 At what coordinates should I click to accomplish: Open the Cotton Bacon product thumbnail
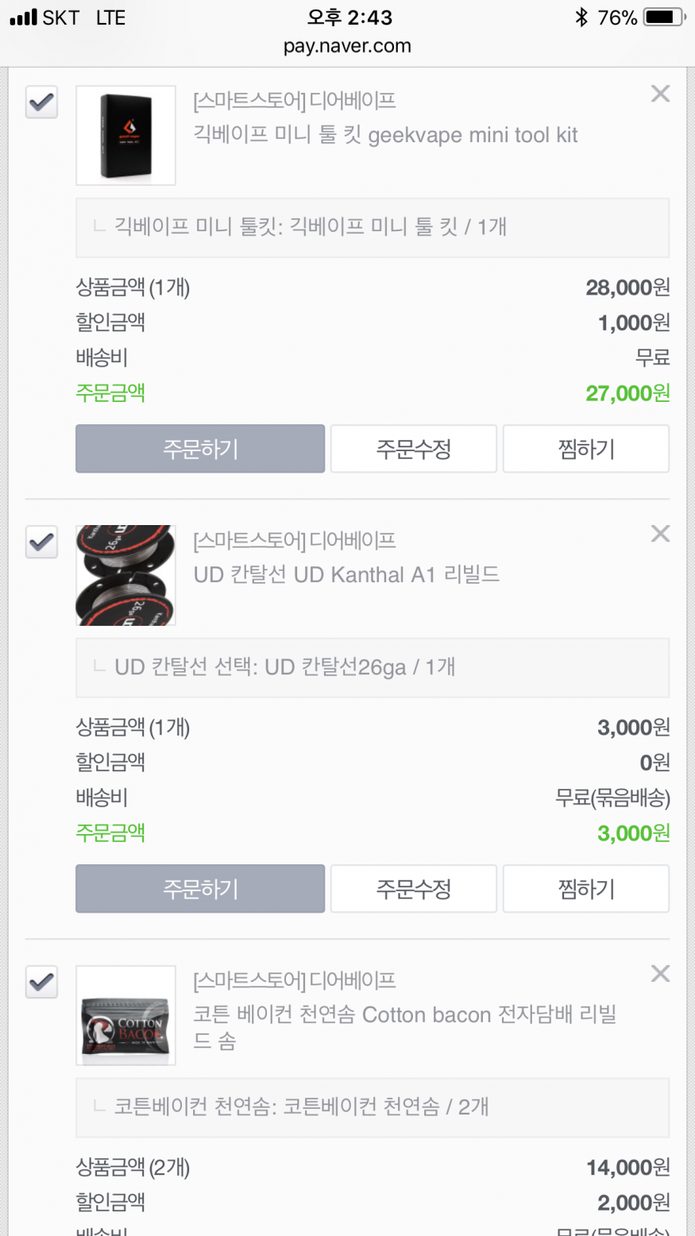tap(125, 1015)
